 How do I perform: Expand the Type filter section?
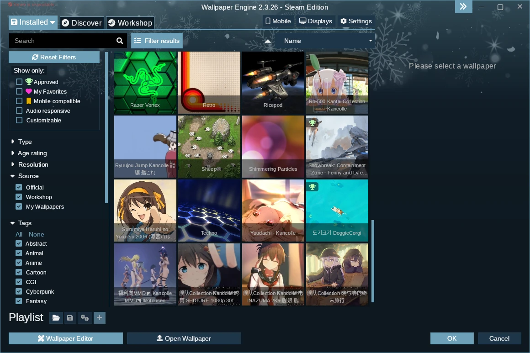tap(21, 142)
